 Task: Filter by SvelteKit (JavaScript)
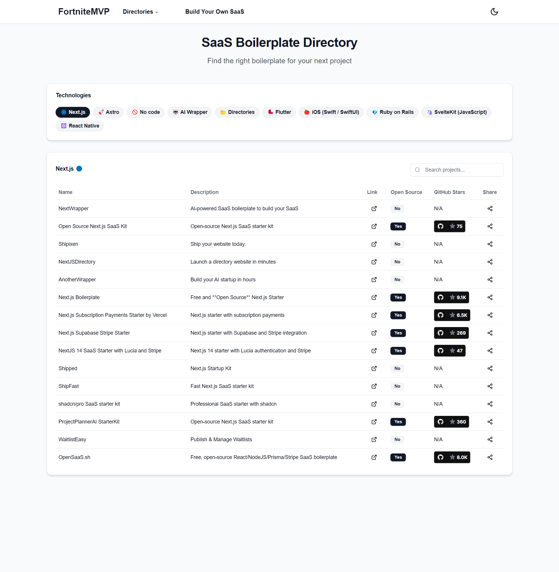point(457,112)
